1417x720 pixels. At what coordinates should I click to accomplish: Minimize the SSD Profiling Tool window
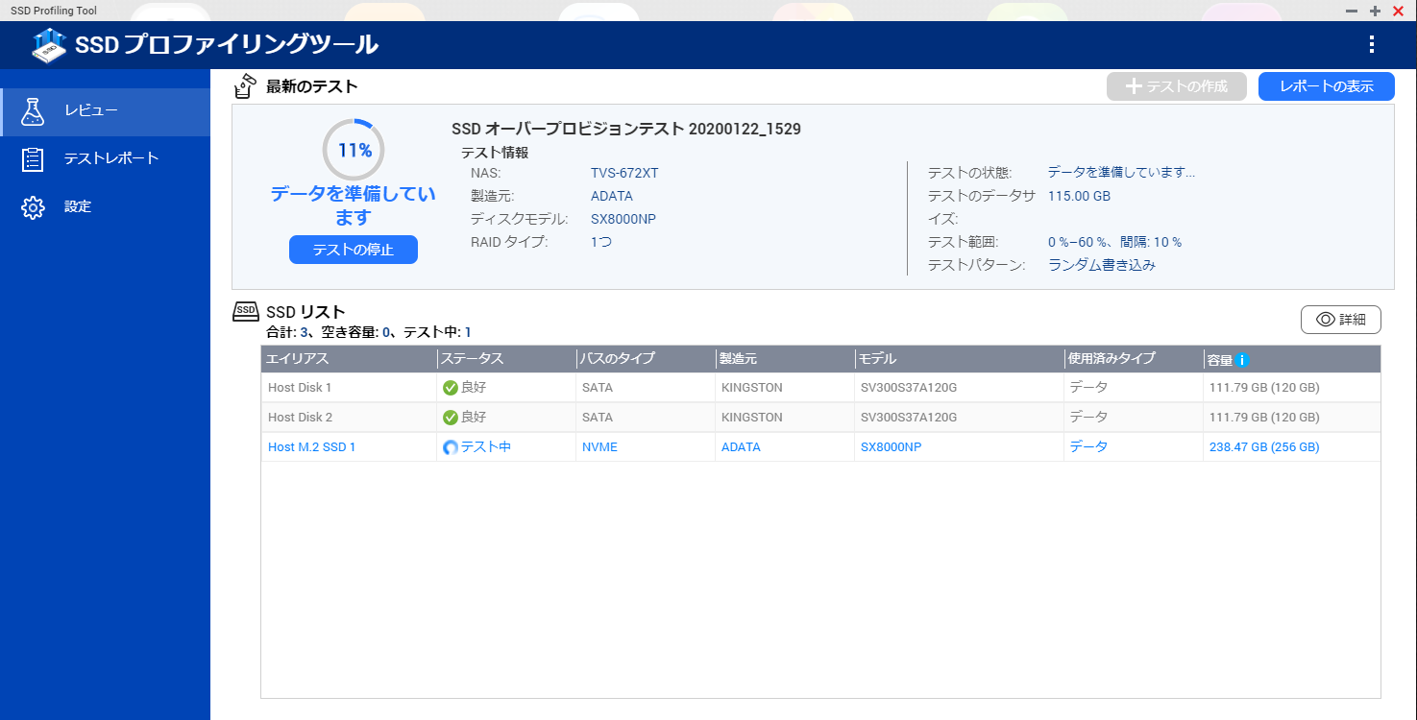tap(1352, 11)
